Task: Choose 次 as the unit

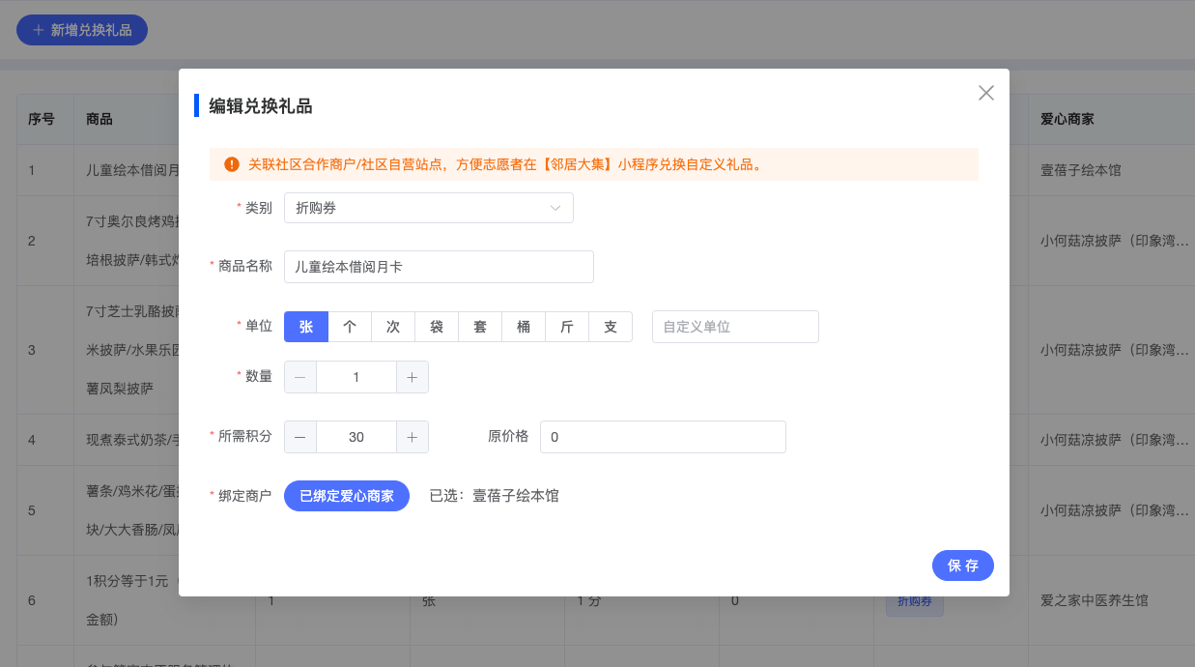Action: pyautogui.click(x=393, y=327)
